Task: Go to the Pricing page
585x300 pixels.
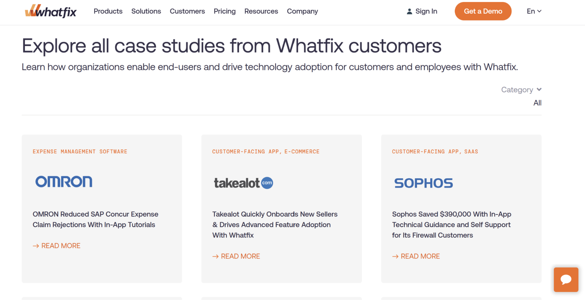Action: (x=224, y=11)
